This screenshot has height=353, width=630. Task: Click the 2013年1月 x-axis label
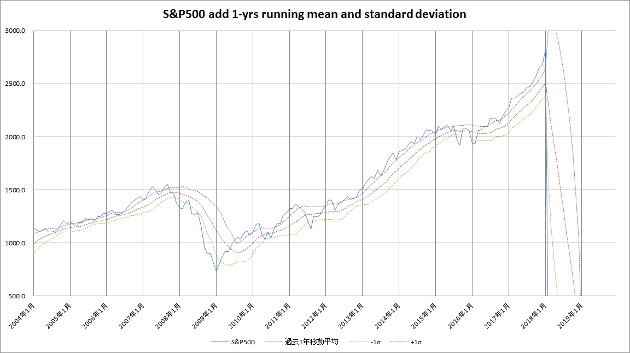[x=351, y=316]
